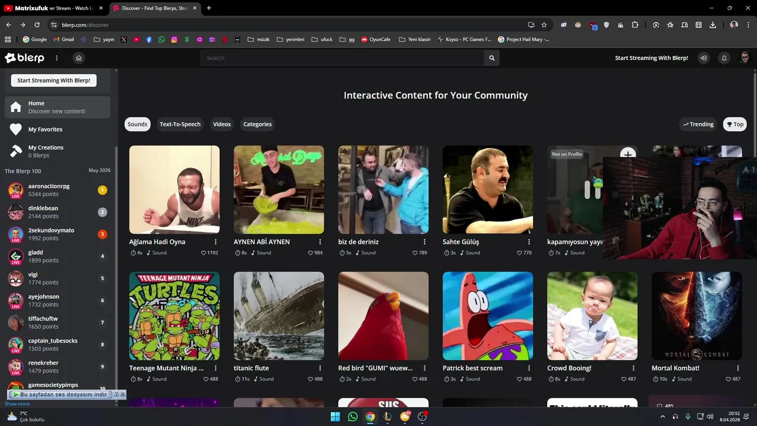This screenshot has width=757, height=426.
Task: Go to the home icon in header
Action: pos(79,58)
